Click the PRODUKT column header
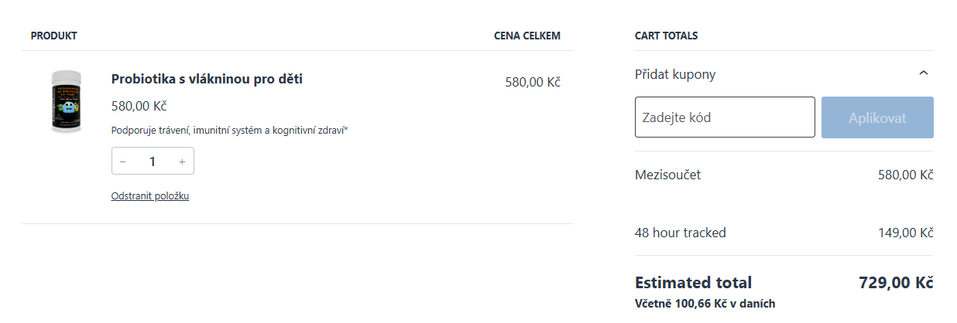The width and height of the screenshot is (957, 323). coord(54,36)
